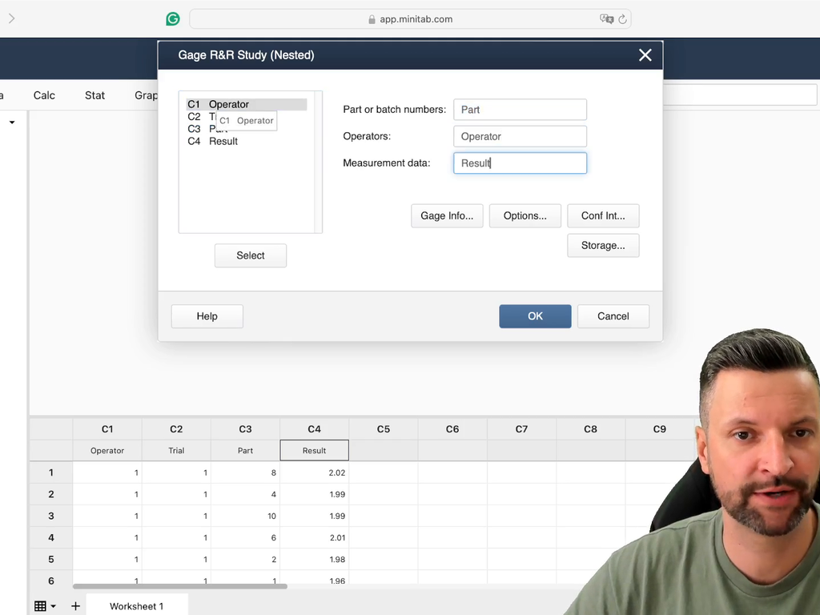820x615 pixels.
Task: Confirm the dialog with OK
Action: [x=535, y=316]
